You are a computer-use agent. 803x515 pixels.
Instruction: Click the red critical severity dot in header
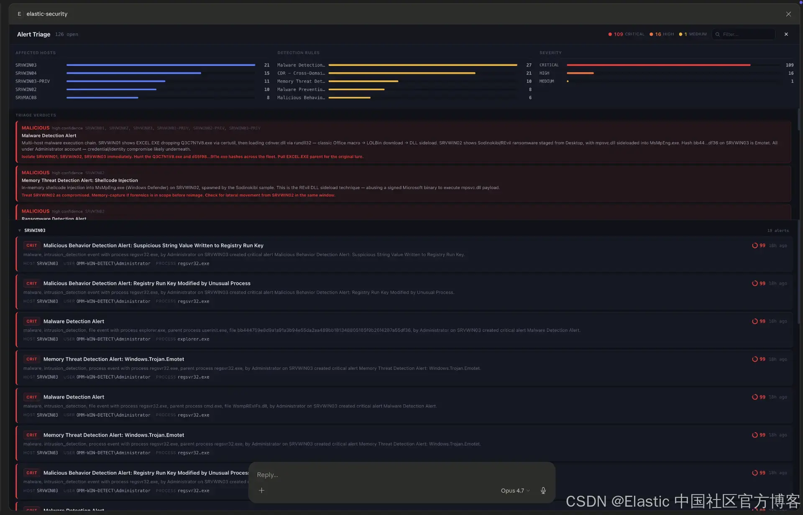pos(610,34)
